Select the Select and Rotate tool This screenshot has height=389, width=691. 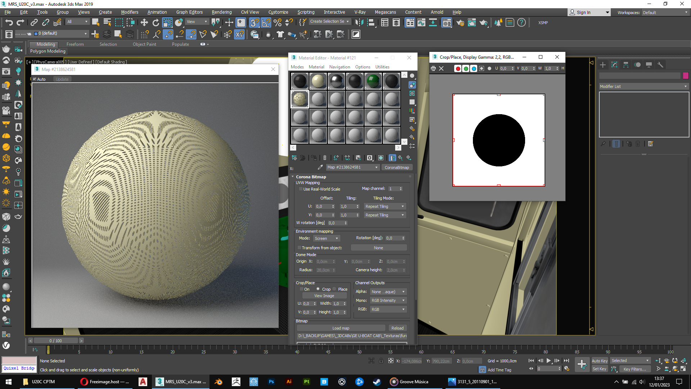[x=155, y=23]
